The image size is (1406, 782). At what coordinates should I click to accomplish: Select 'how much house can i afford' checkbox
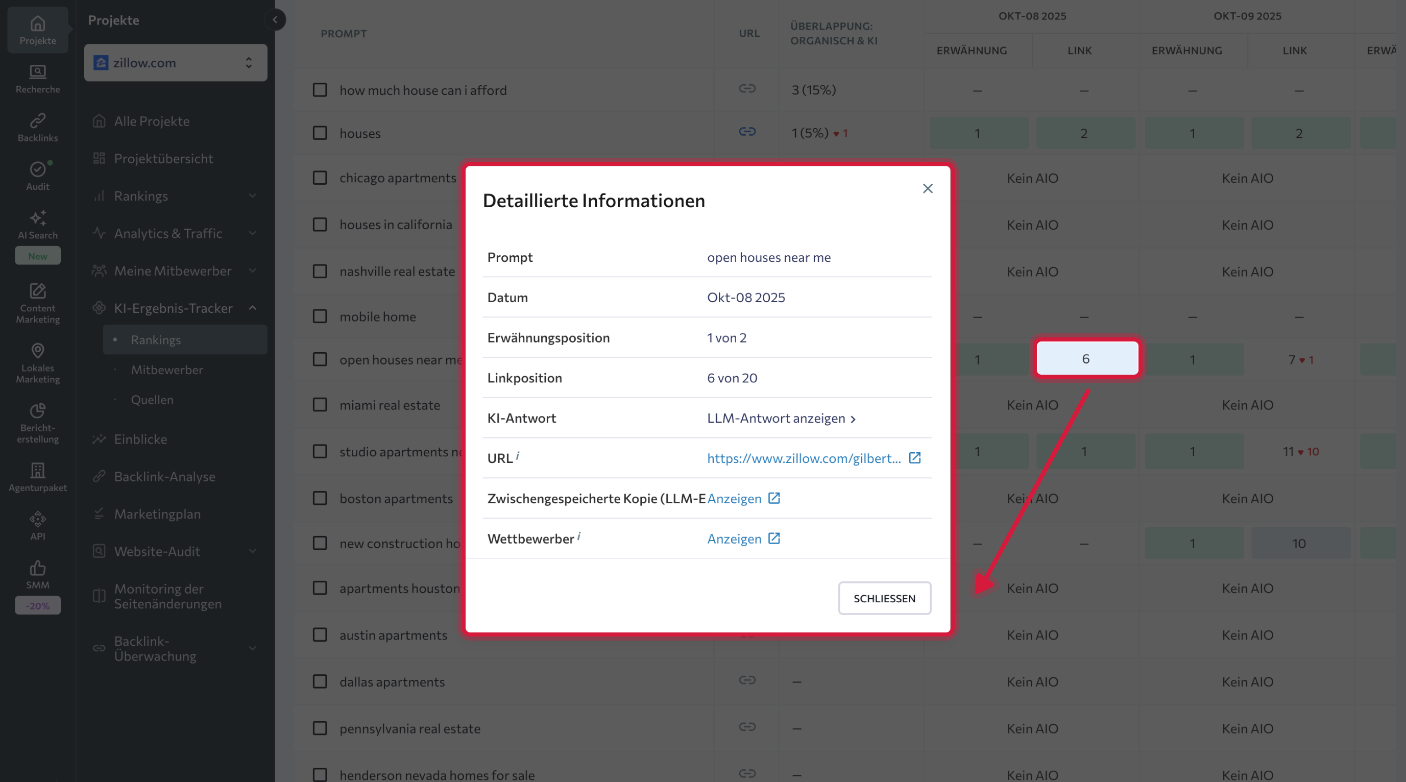point(319,90)
